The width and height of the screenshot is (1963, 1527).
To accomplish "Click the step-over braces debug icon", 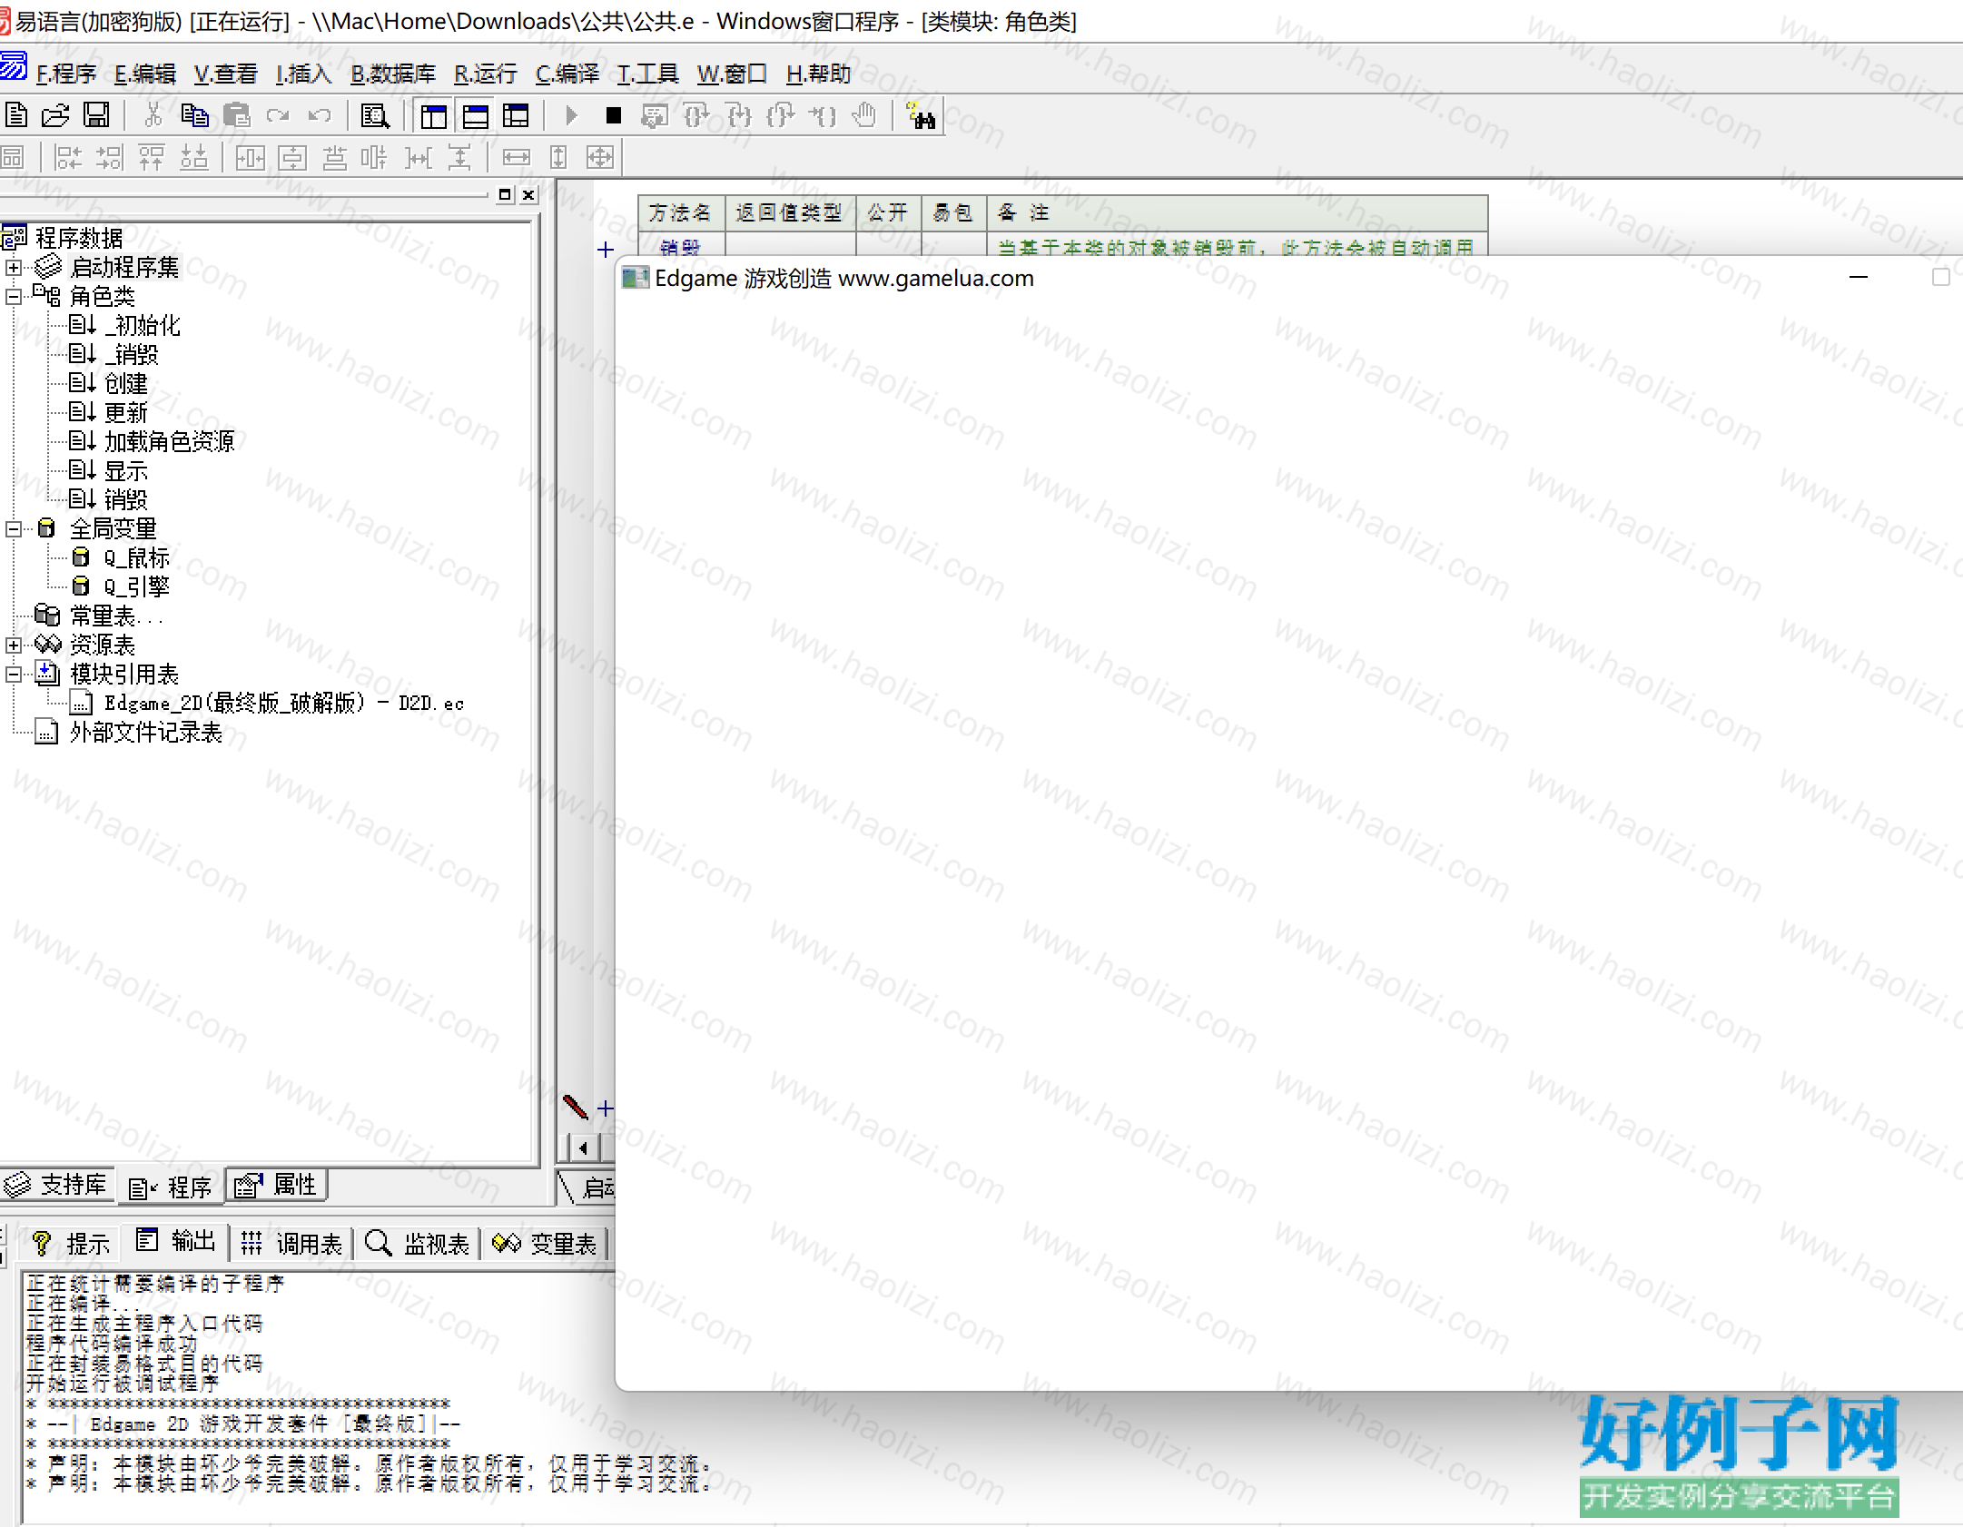I will point(695,115).
